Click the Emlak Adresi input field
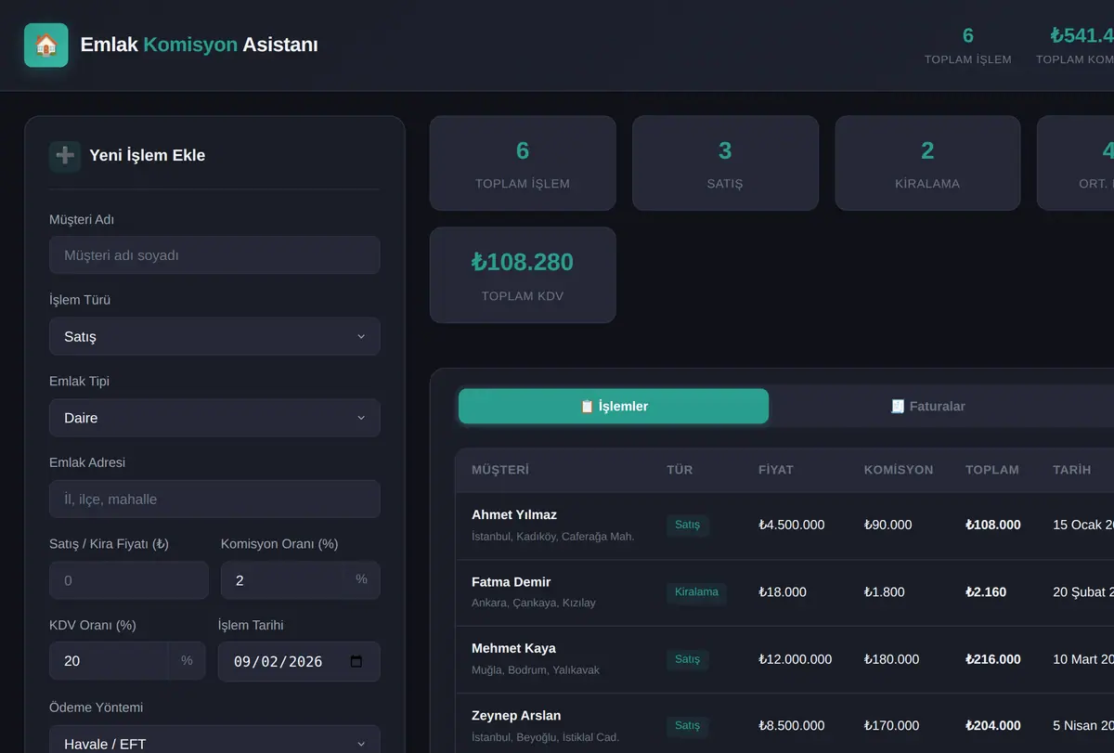 (x=214, y=499)
